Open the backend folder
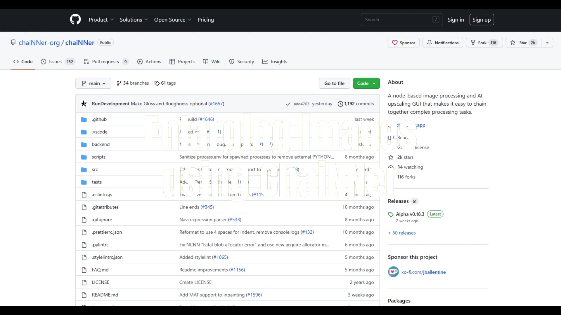The width and height of the screenshot is (561, 315). pyautogui.click(x=101, y=144)
